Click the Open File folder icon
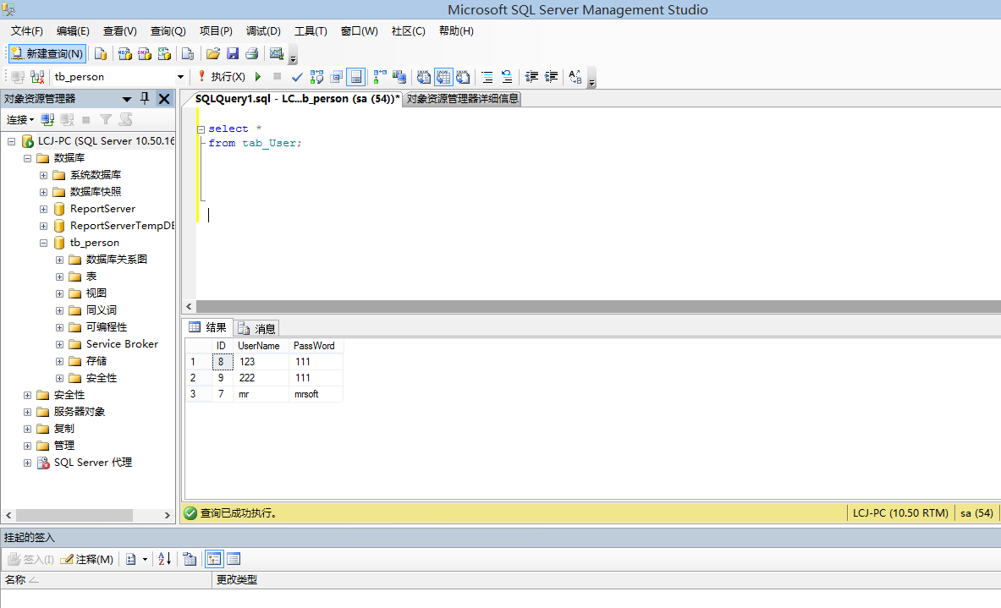Screen dimensions: 1001x608 pyautogui.click(x=213, y=53)
